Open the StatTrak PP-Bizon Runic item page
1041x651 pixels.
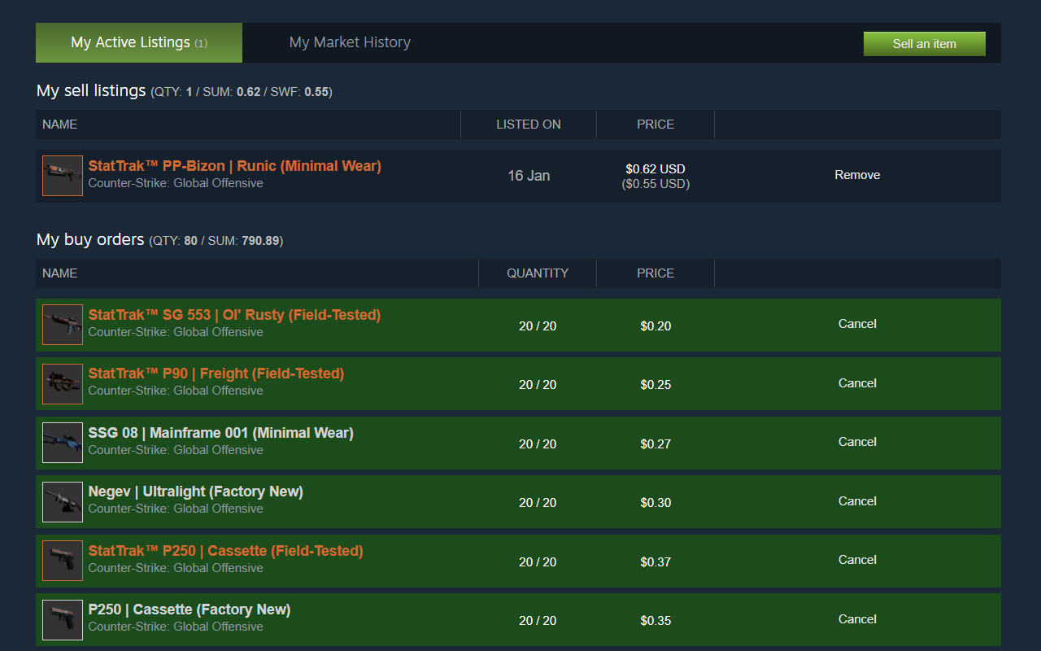tap(234, 165)
